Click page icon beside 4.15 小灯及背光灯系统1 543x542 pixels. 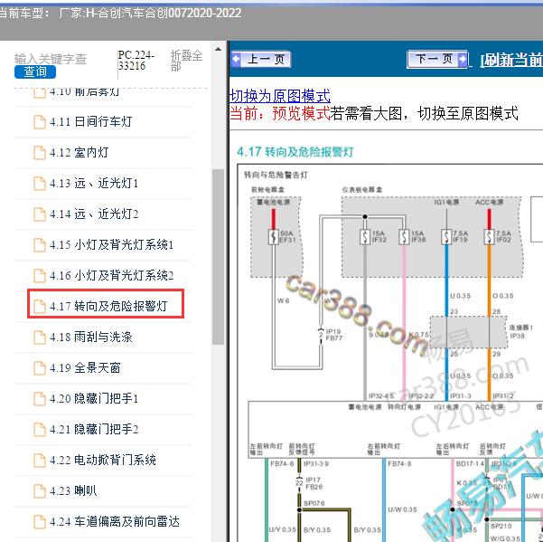[40, 245]
